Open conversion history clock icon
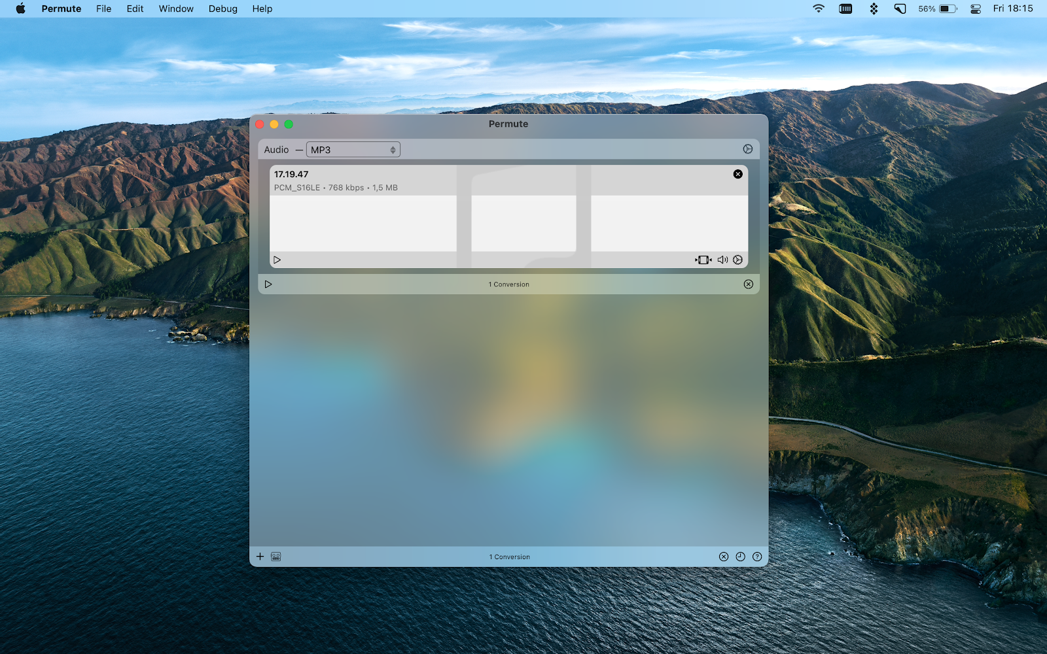The image size is (1047, 654). (x=740, y=557)
